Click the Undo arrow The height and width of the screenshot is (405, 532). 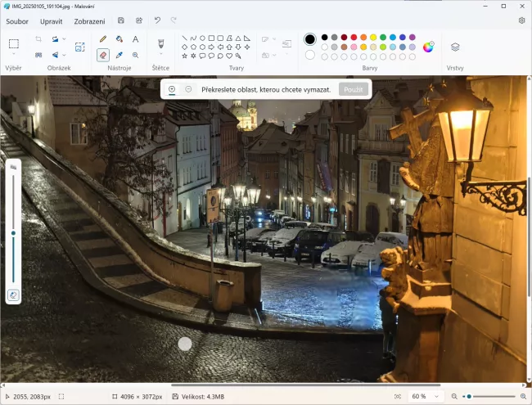pyautogui.click(x=157, y=20)
